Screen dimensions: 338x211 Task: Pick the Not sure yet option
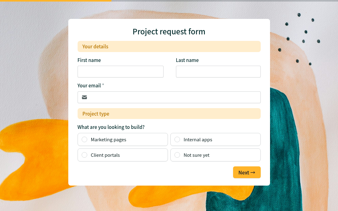pyautogui.click(x=177, y=155)
